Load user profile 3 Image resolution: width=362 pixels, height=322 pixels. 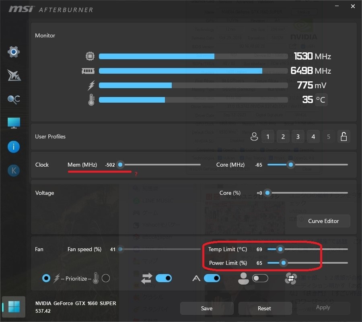coord(298,136)
